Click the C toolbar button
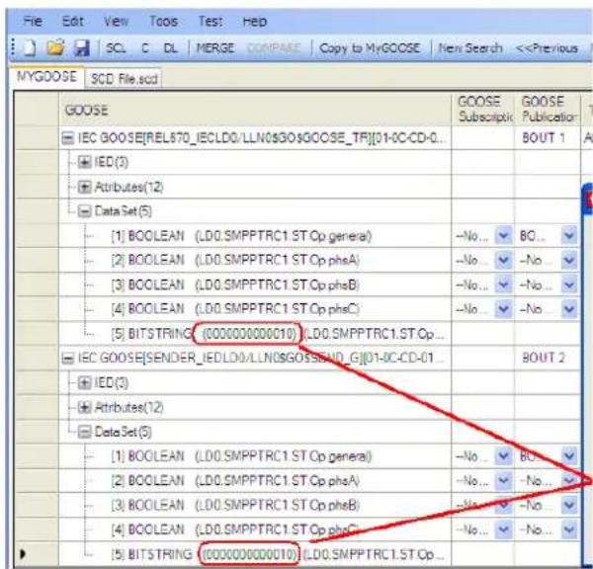 click(145, 48)
